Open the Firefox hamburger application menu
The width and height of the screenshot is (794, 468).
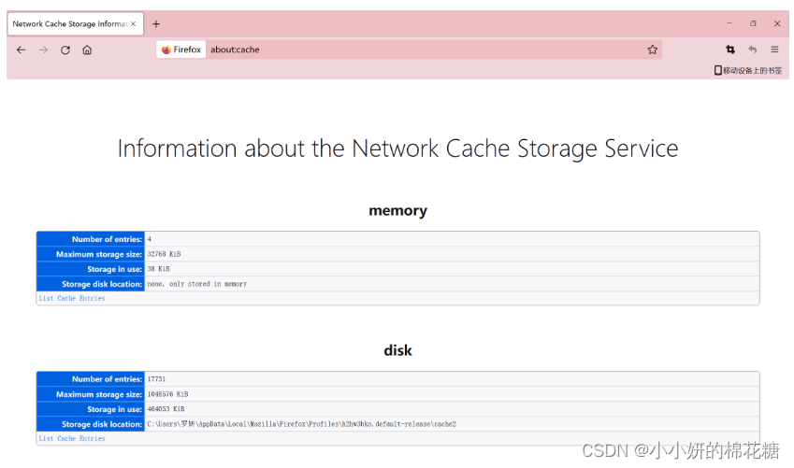pyautogui.click(x=774, y=50)
